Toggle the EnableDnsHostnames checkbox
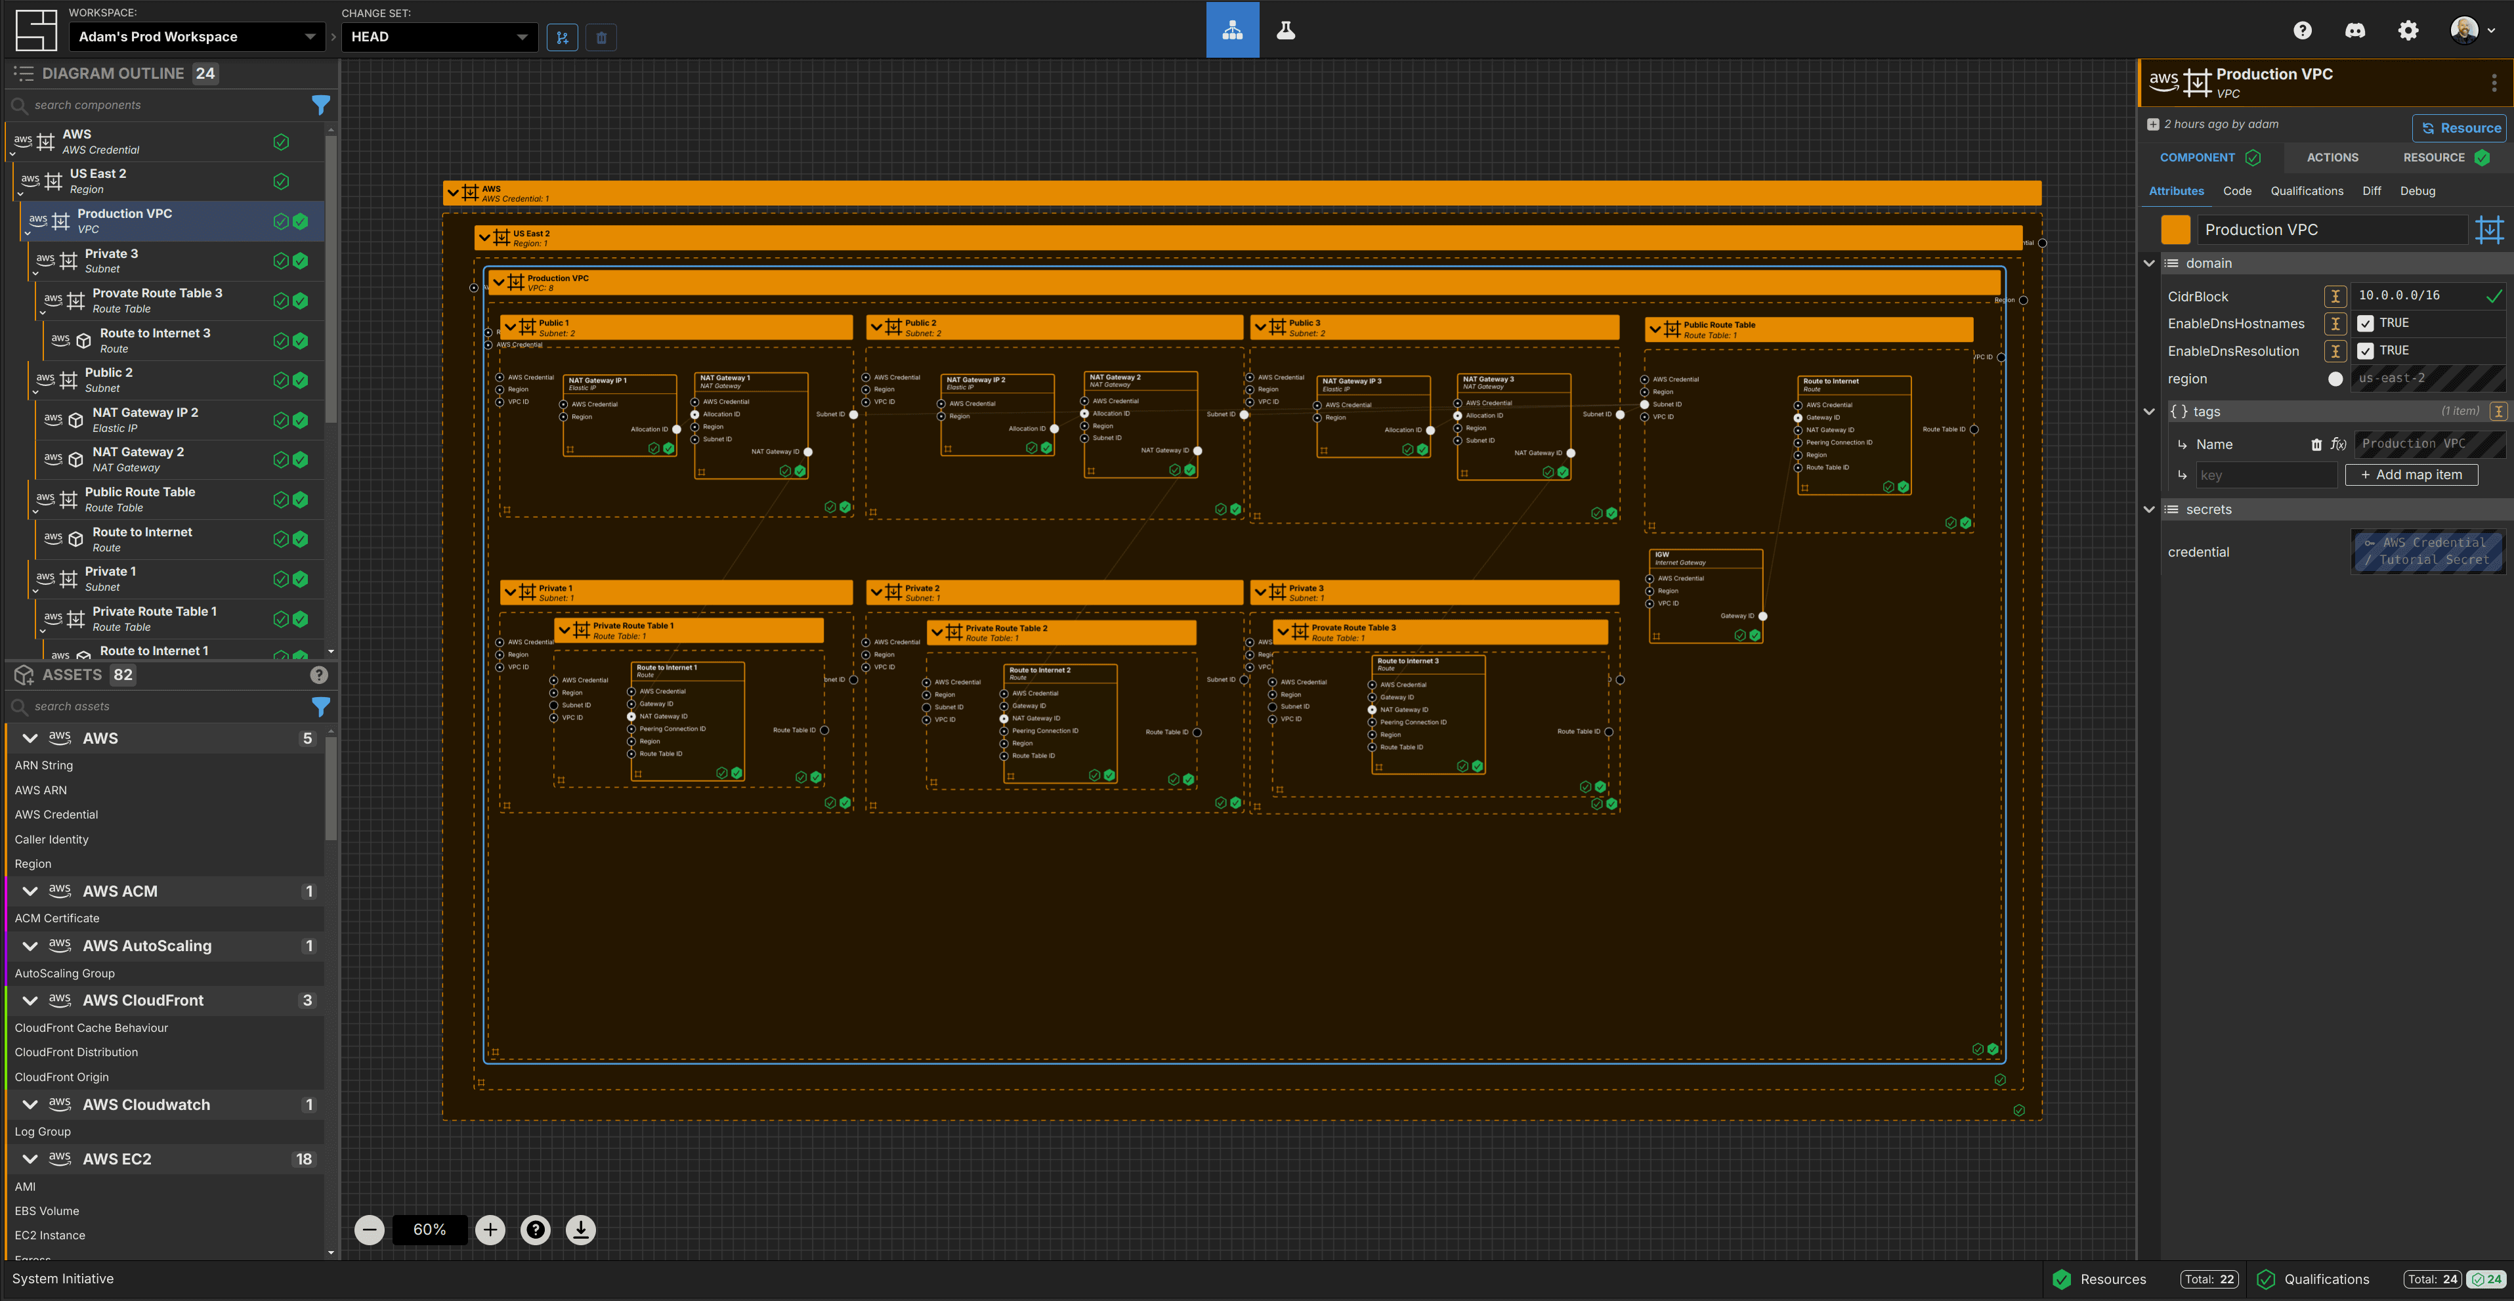Screen dimensions: 2514x1301 coord(2366,323)
